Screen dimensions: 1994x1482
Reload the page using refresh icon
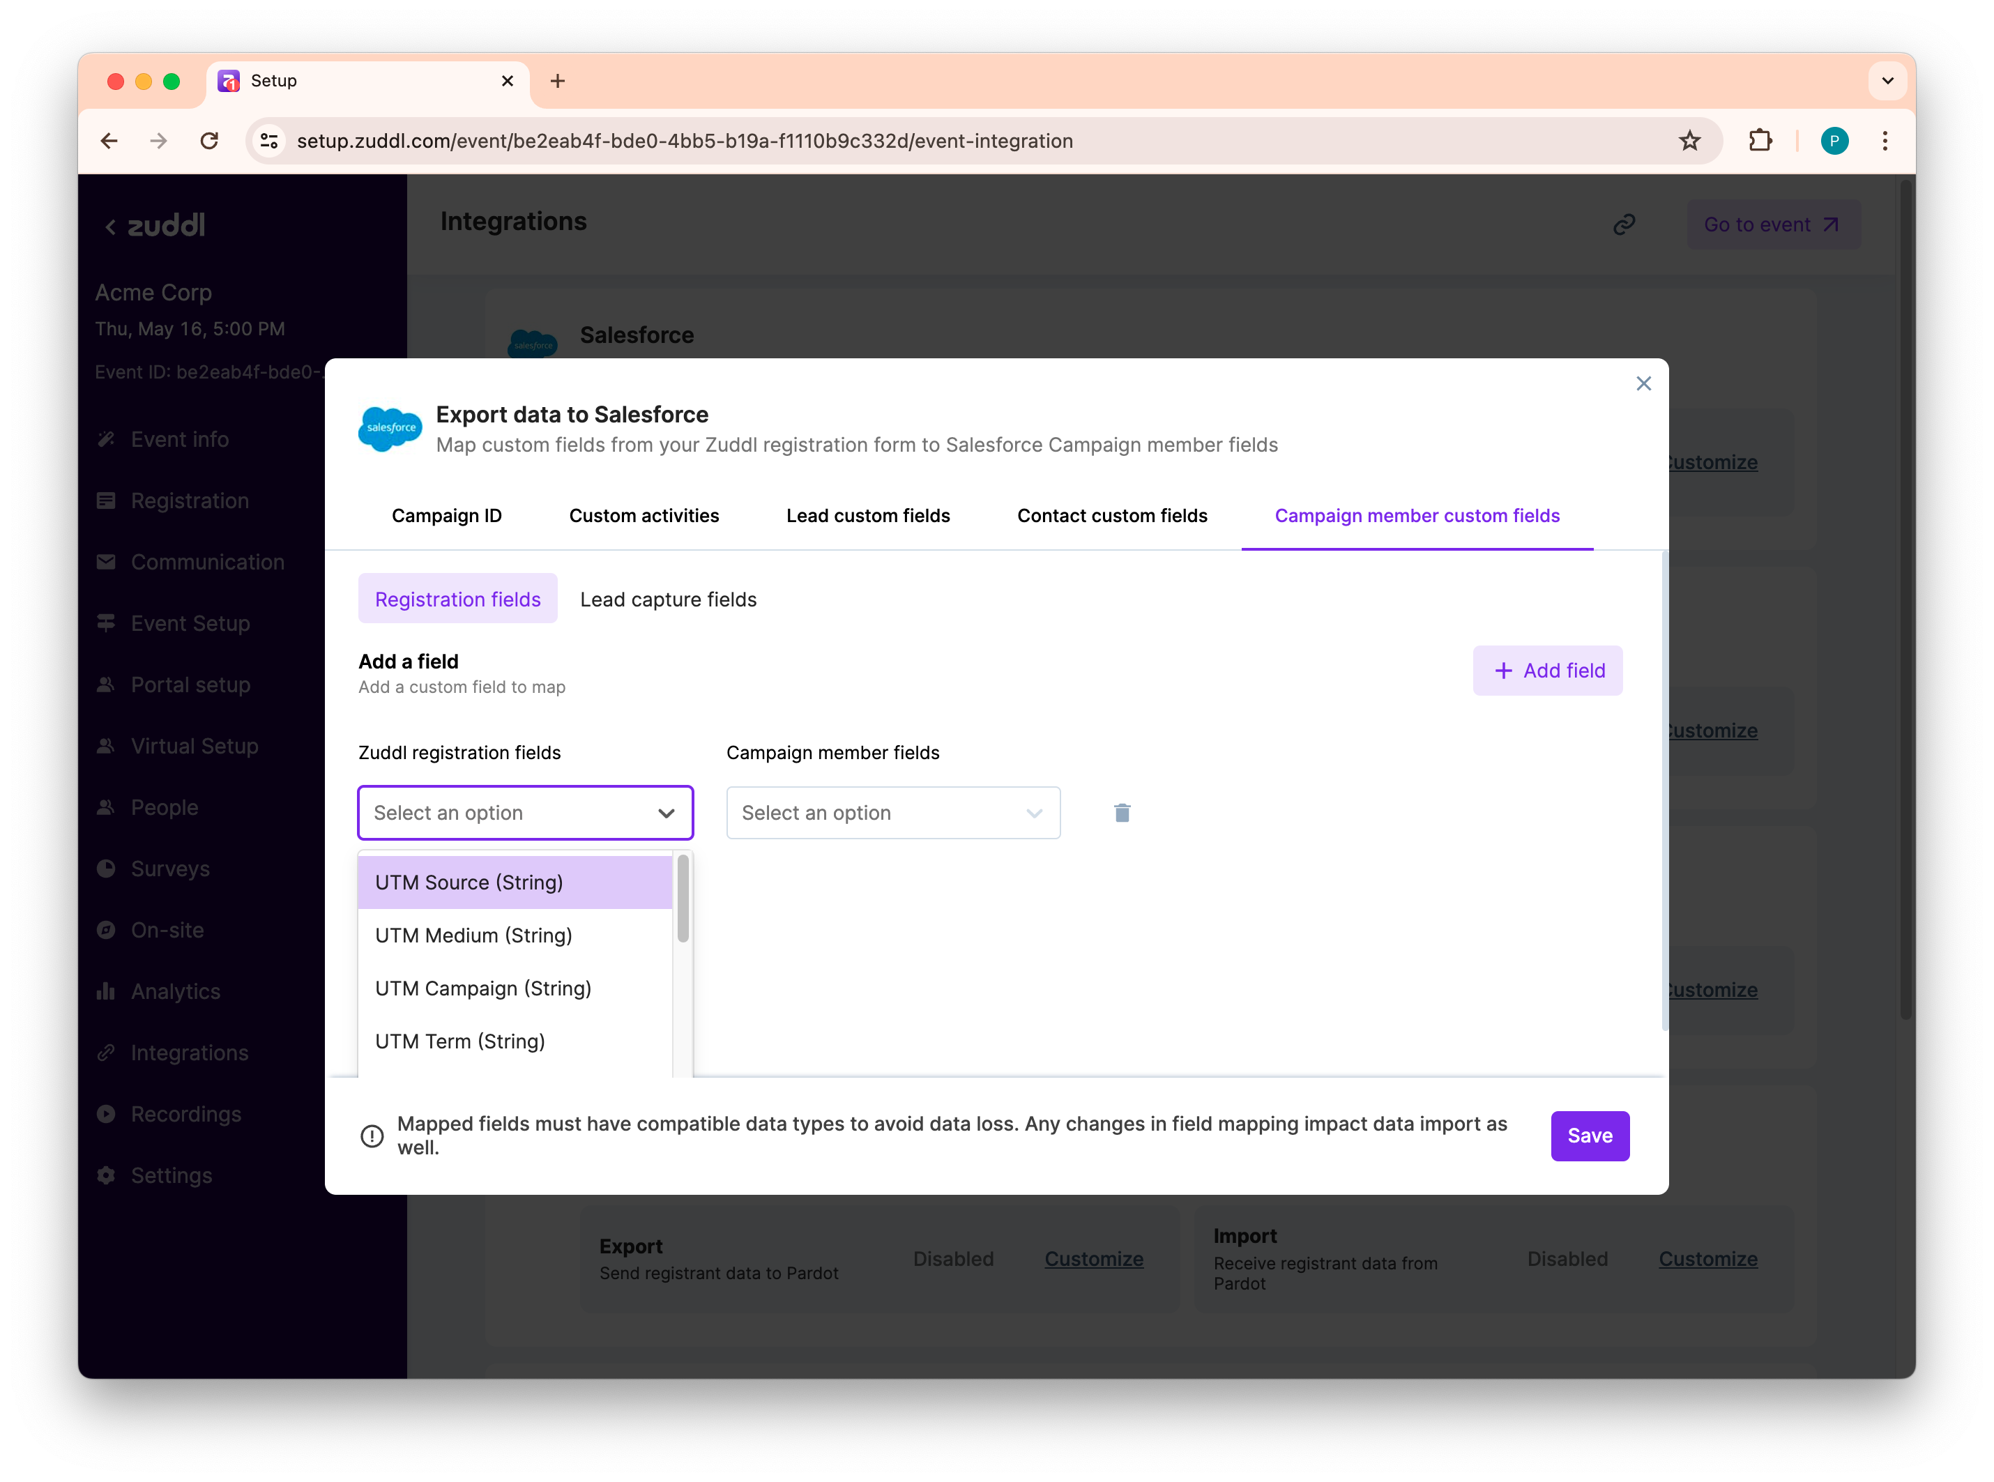(x=209, y=141)
